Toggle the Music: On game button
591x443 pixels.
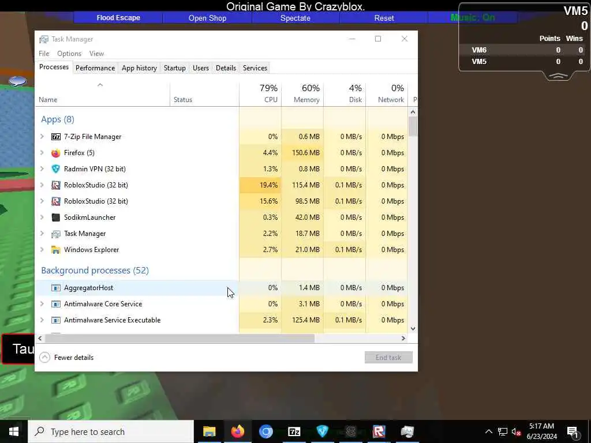[473, 18]
